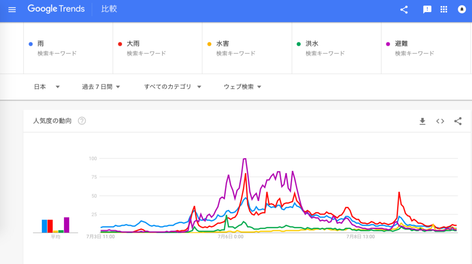This screenshot has width=472, height=264.
Task: Open the ウェブ検索 search type dropdown
Action: click(242, 87)
